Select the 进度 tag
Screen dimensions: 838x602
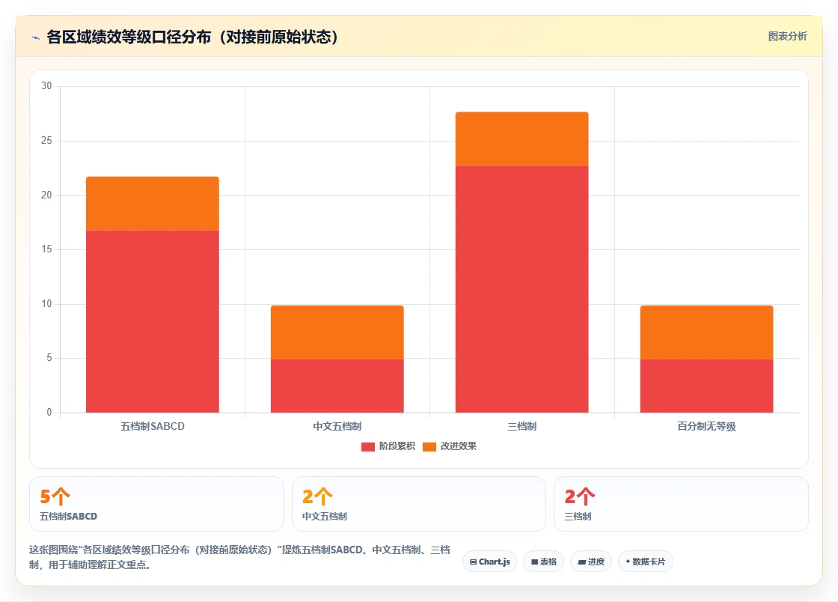591,562
